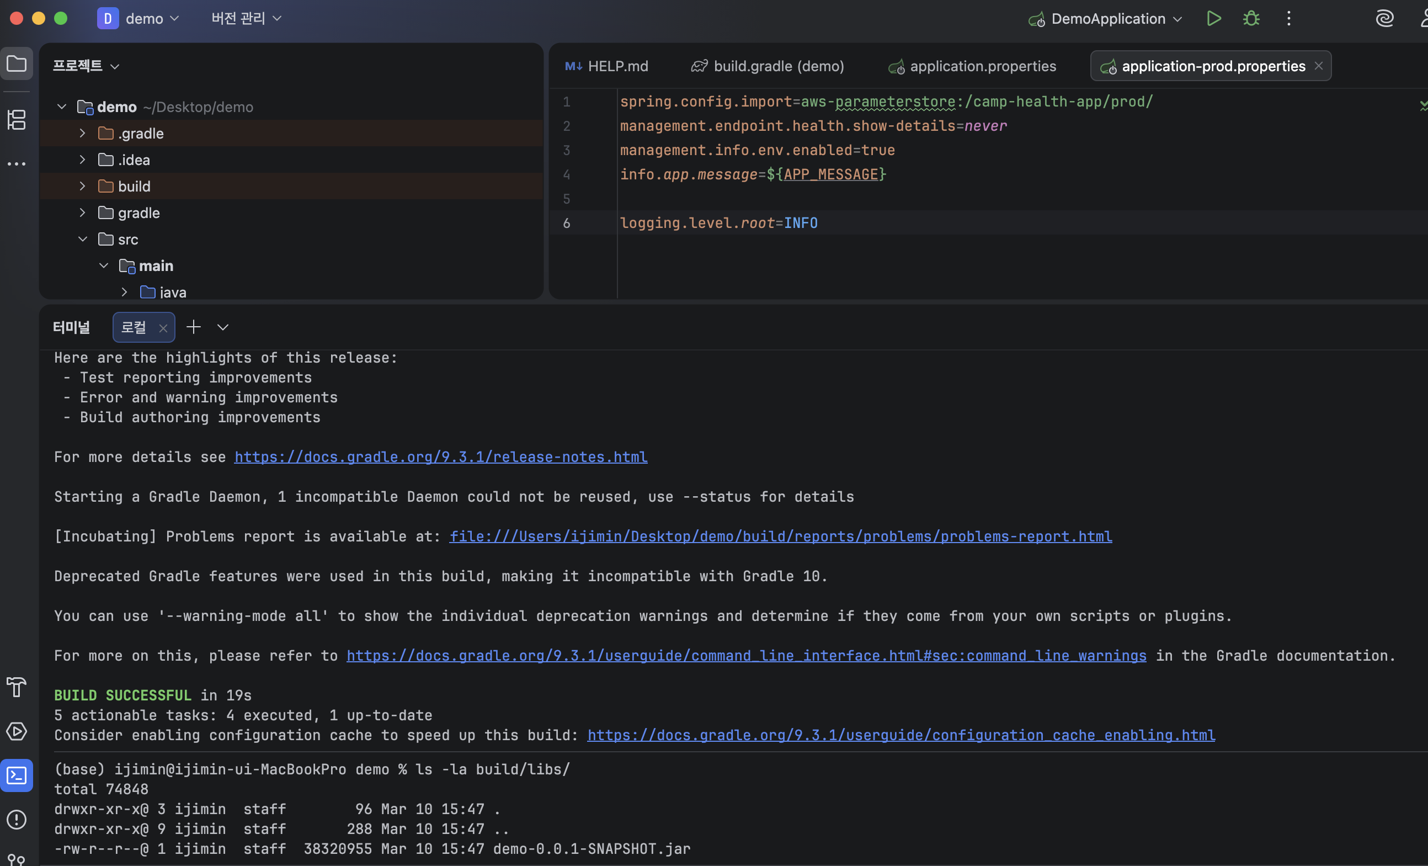Viewport: 1428px width, 866px height.
Task: Toggle the Project folder panel icon
Action: click(x=16, y=64)
